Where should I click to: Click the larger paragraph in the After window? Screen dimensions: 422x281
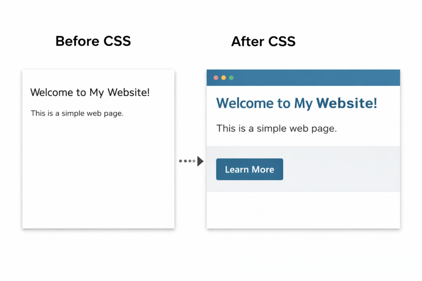(x=277, y=128)
